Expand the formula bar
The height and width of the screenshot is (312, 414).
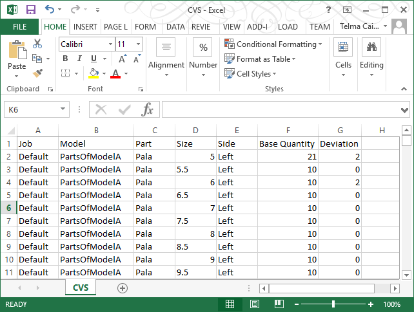(x=404, y=110)
